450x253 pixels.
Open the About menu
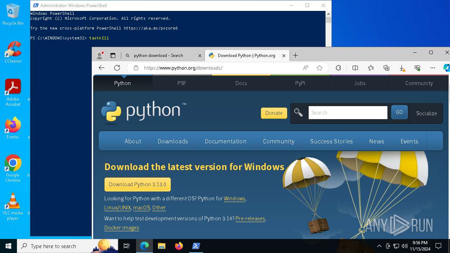133,141
